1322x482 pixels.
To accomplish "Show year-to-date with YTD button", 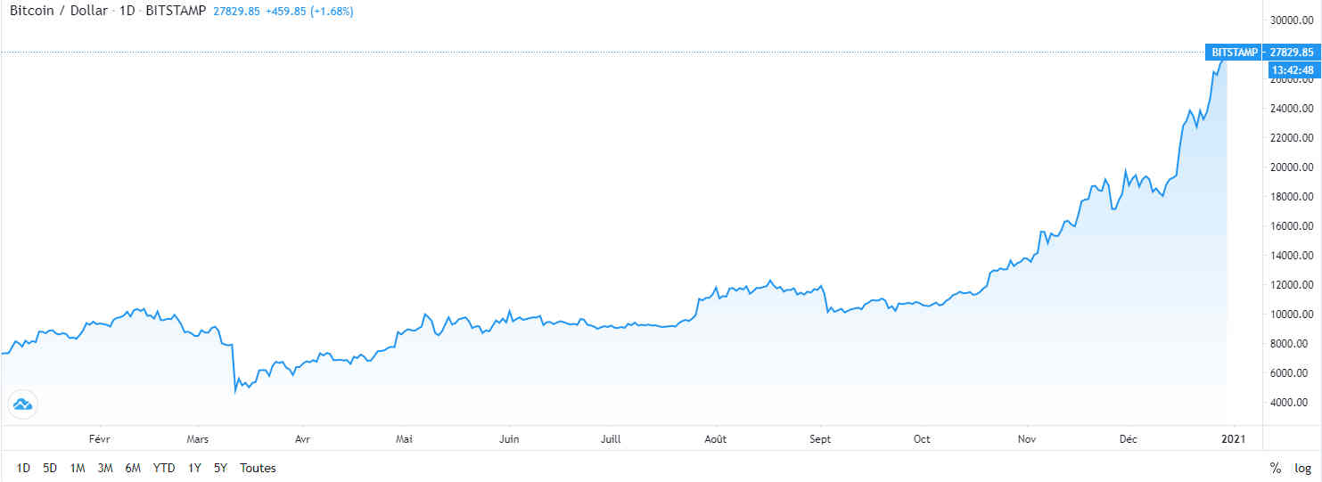I will [163, 468].
